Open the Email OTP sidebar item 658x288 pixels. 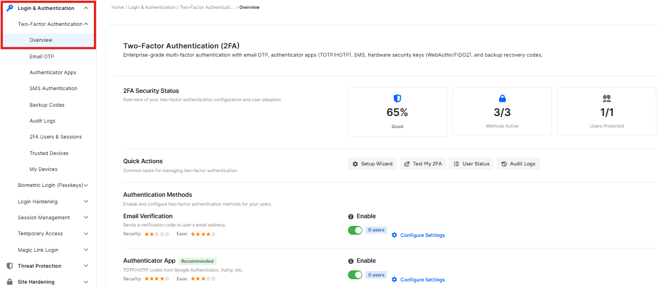coord(42,57)
